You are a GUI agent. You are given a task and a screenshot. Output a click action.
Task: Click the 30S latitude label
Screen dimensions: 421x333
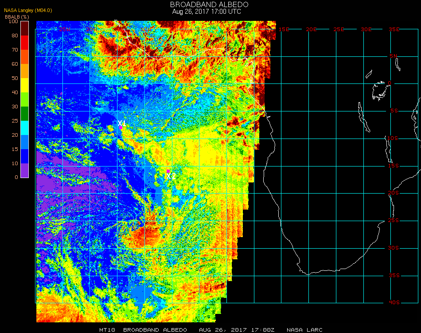tap(394, 248)
